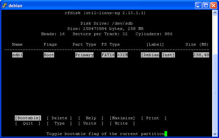Click the FAT16 filesystem type entry
The image size is (219, 138).
point(108,55)
